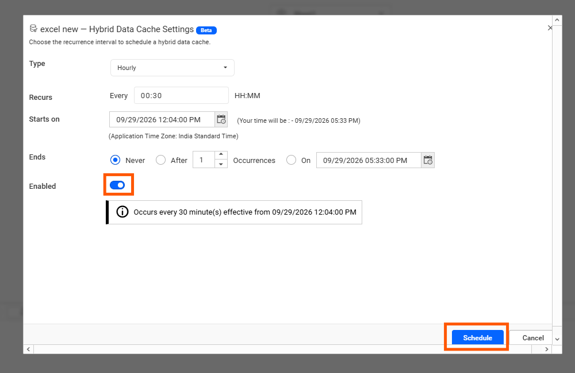Click the vertical scrollbar down arrow
575x373 pixels.
pyautogui.click(x=557, y=339)
